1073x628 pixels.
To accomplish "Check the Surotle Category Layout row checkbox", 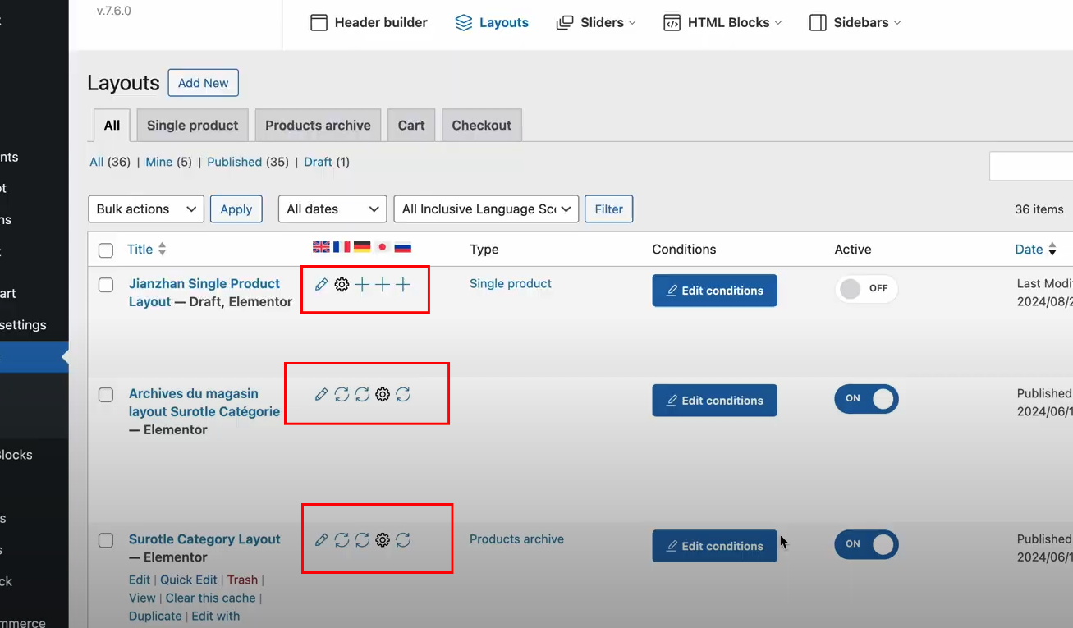I will [106, 540].
